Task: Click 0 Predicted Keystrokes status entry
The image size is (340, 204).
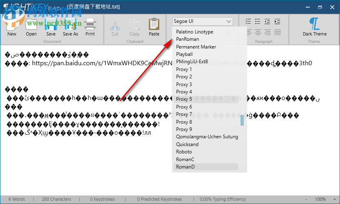Action: click(x=159, y=199)
